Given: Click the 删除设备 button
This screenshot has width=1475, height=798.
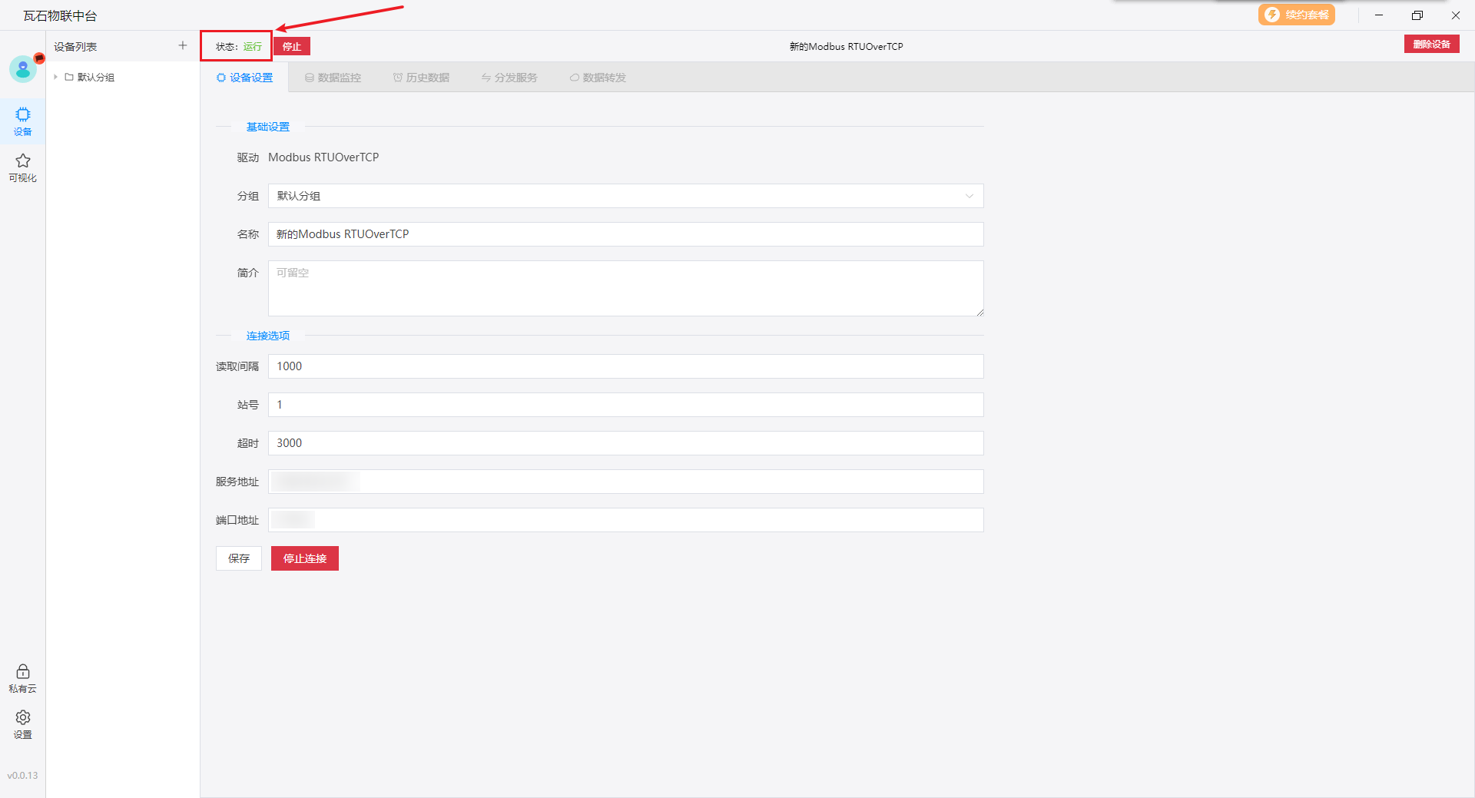Looking at the screenshot, I should click(x=1431, y=45).
